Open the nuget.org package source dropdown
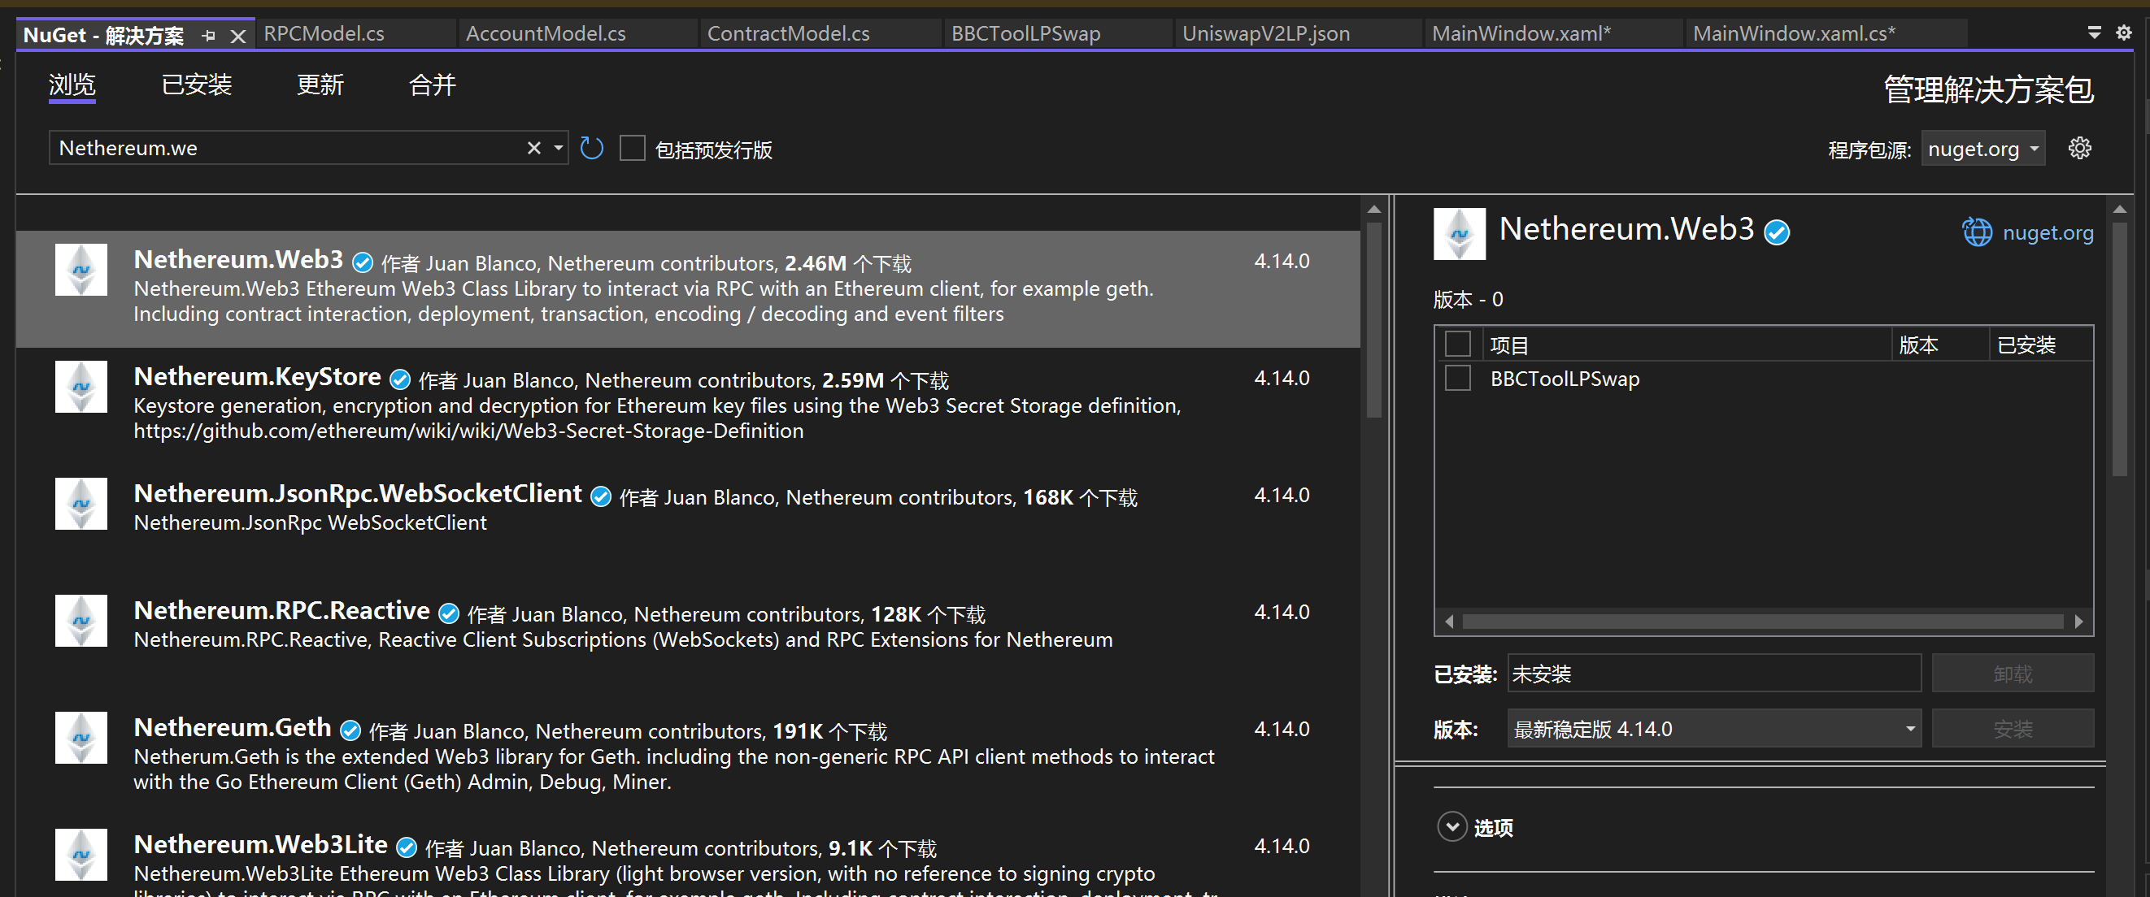Image resolution: width=2150 pixels, height=897 pixels. [x=1983, y=149]
